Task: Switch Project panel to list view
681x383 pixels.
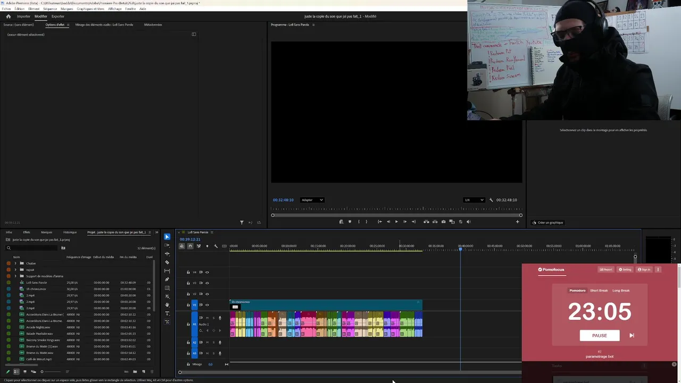Action: point(16,371)
